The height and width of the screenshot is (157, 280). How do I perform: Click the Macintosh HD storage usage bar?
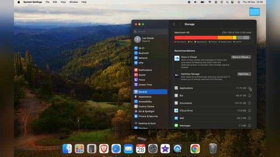click(213, 38)
